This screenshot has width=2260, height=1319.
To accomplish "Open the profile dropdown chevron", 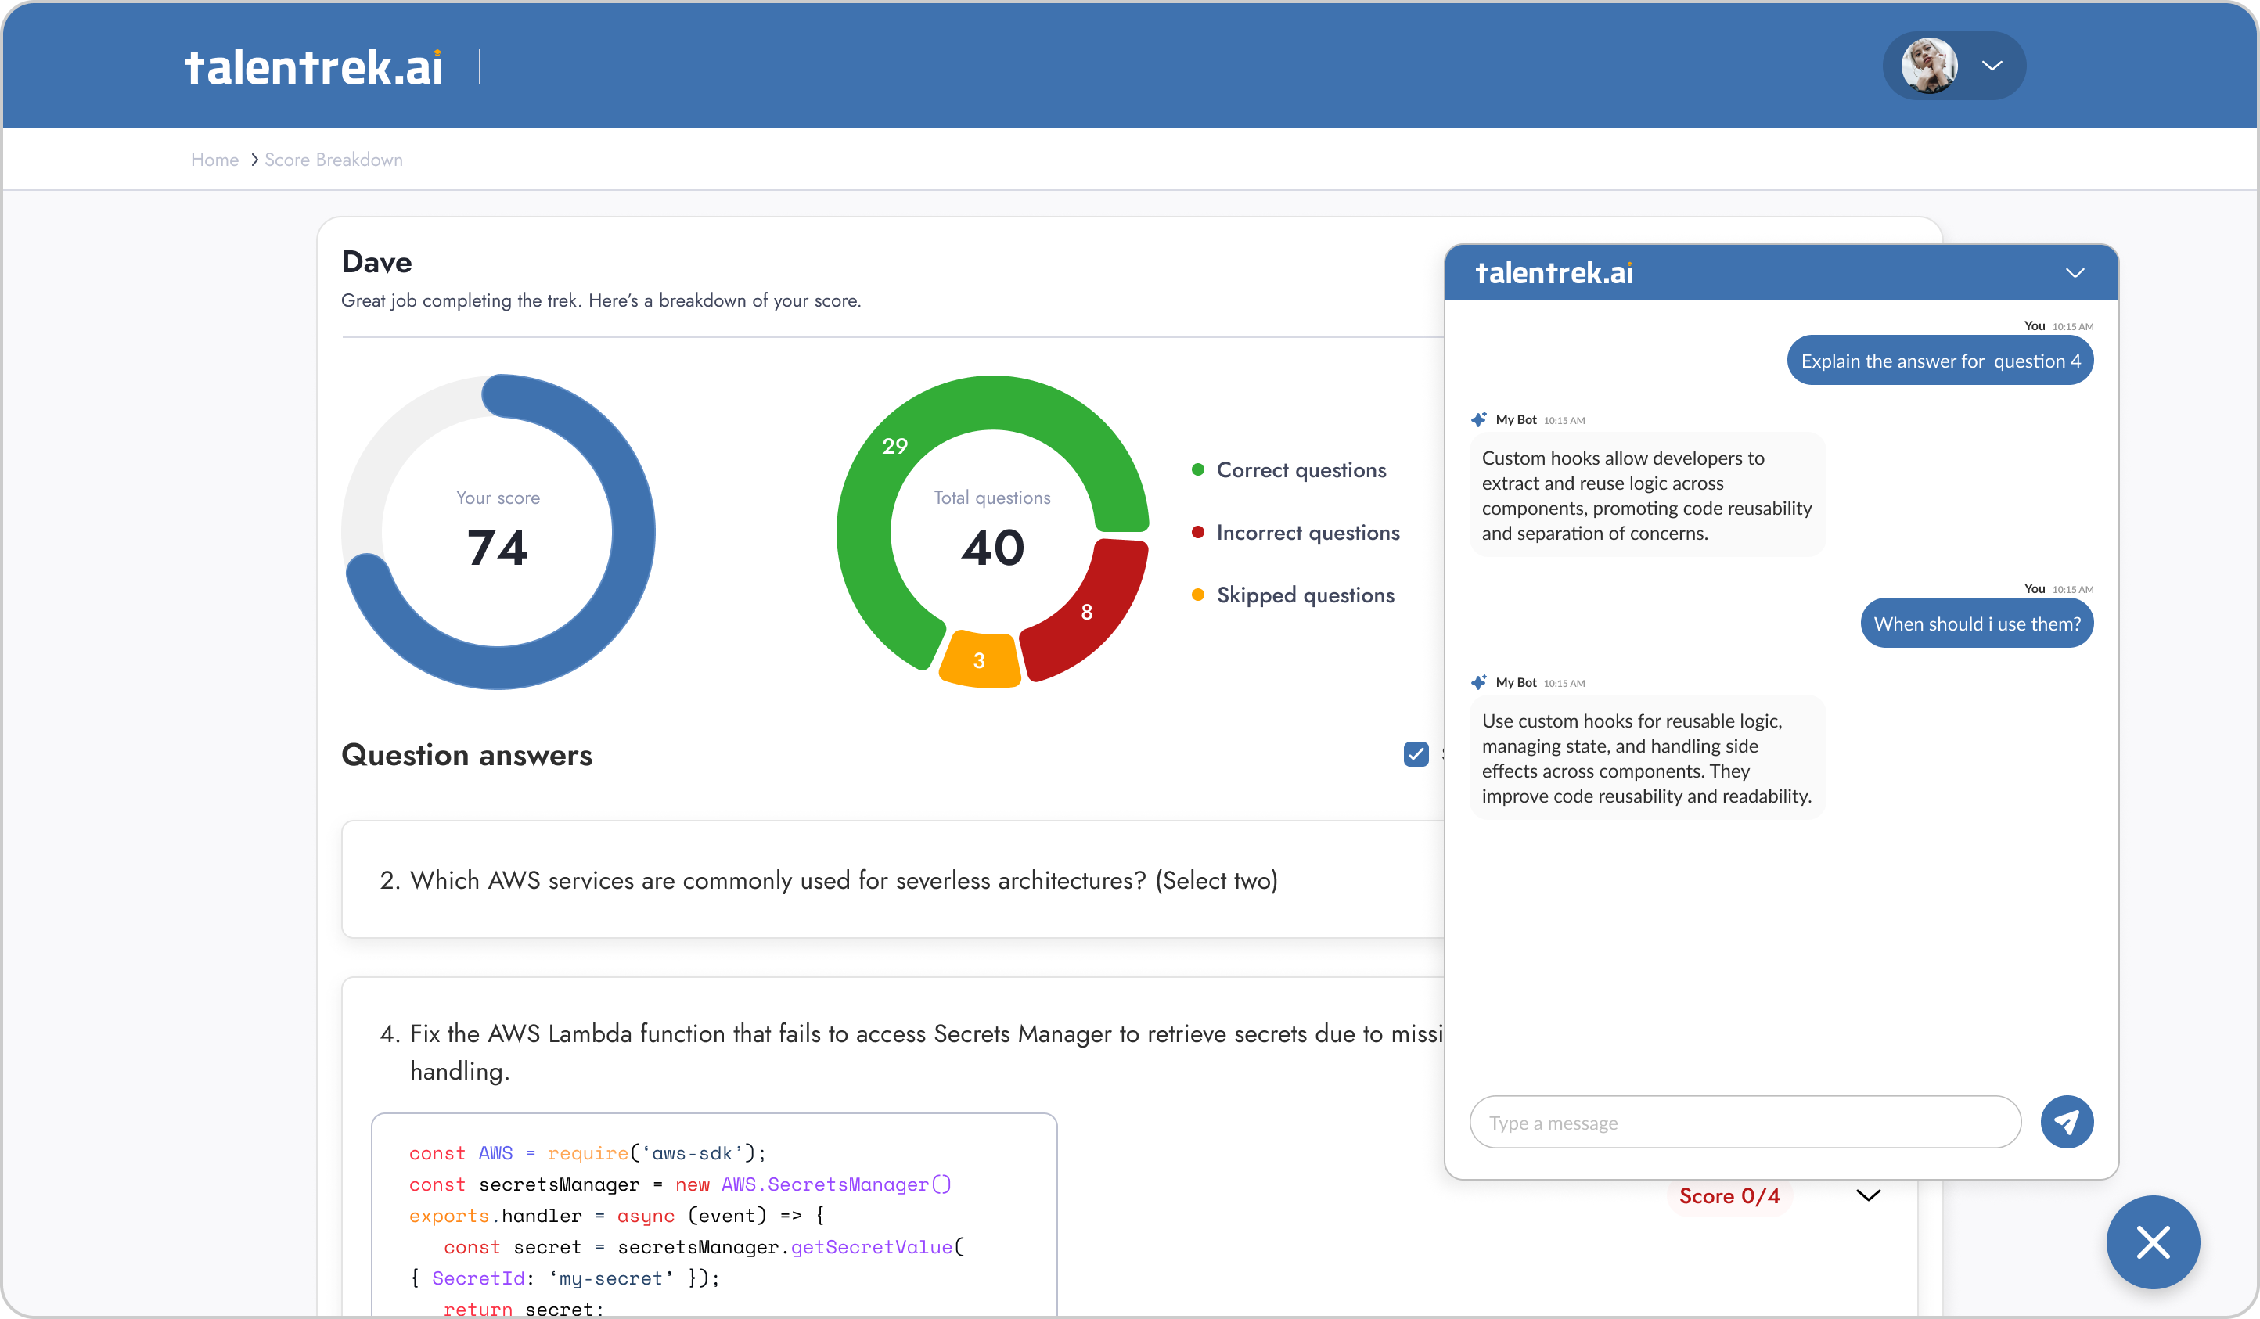I will (x=1992, y=66).
